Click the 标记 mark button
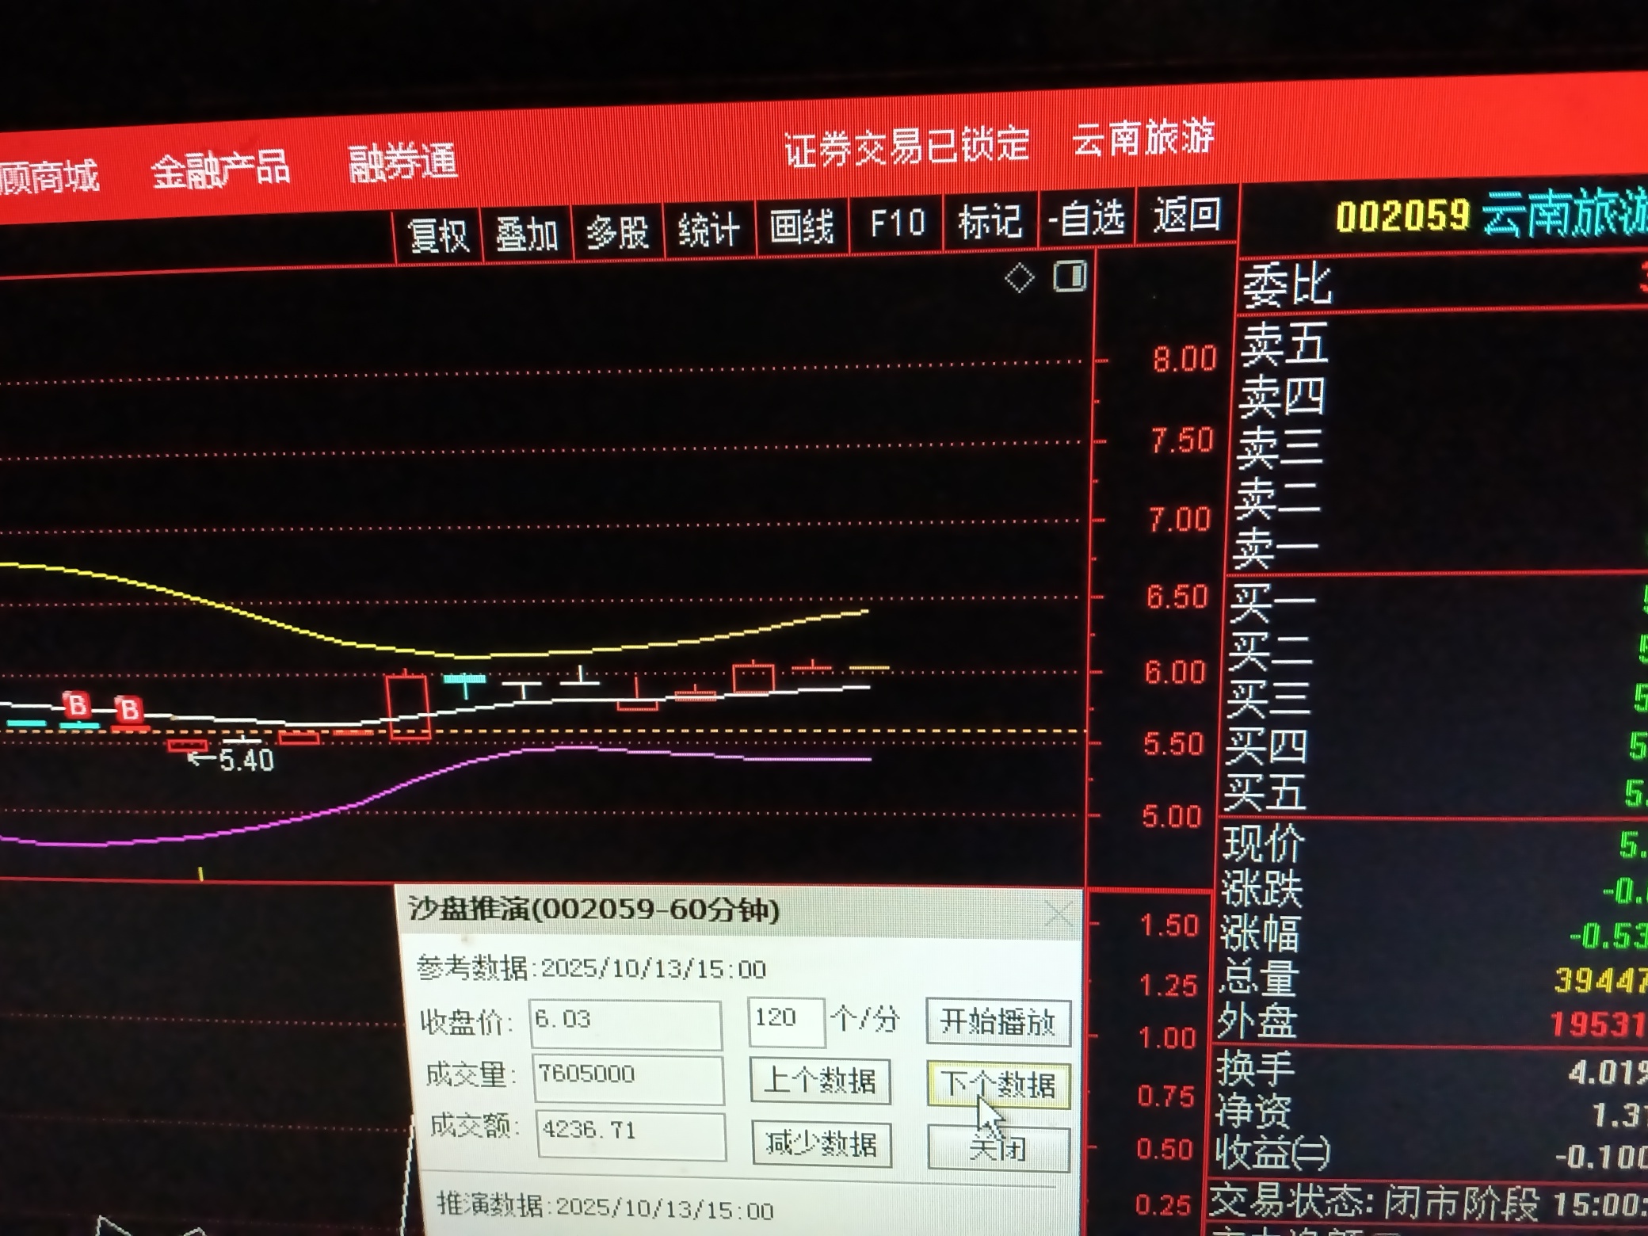 [989, 221]
